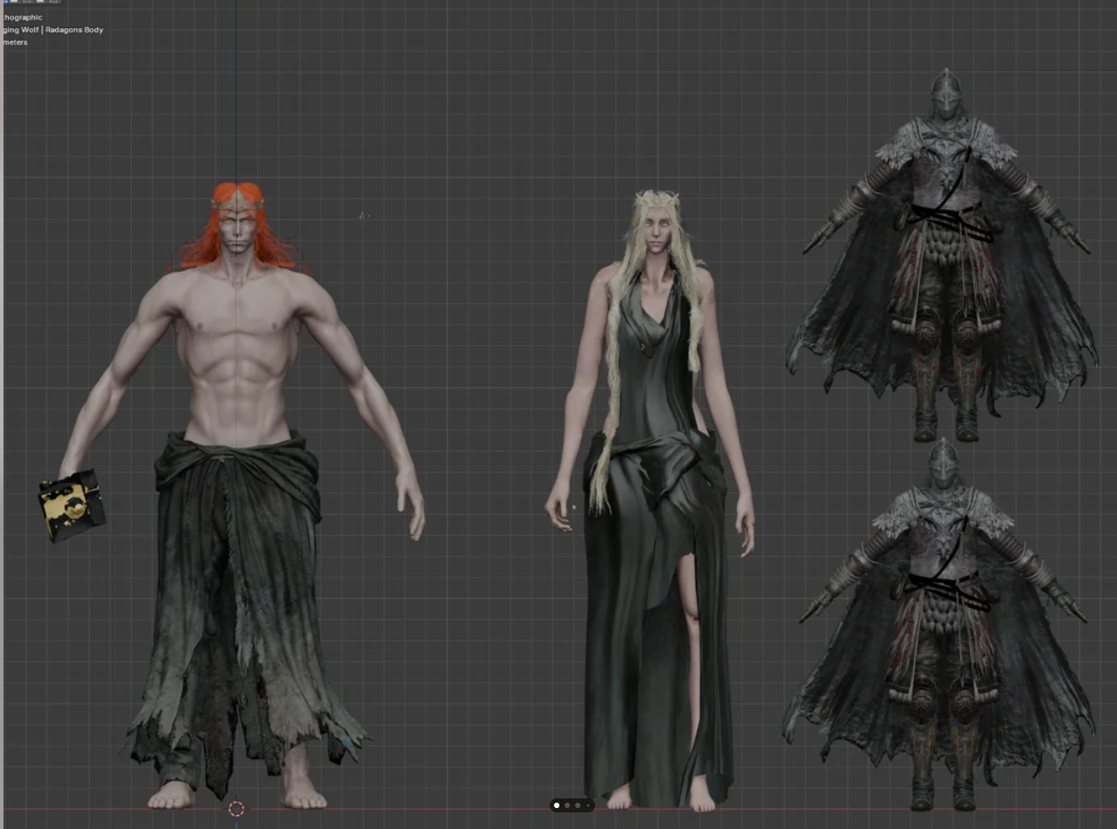Click the first white carousel dot
The image size is (1117, 829).
point(557,805)
